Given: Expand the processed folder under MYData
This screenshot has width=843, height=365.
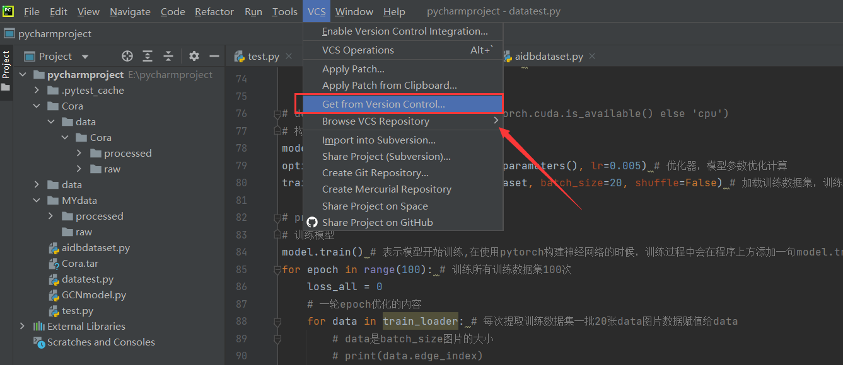Looking at the screenshot, I should point(50,216).
